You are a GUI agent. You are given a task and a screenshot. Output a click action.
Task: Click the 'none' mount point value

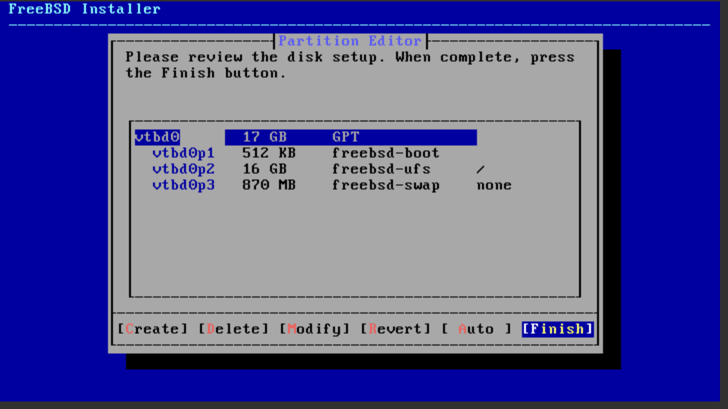click(x=494, y=185)
